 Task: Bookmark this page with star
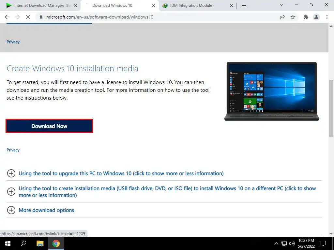[x=293, y=17]
